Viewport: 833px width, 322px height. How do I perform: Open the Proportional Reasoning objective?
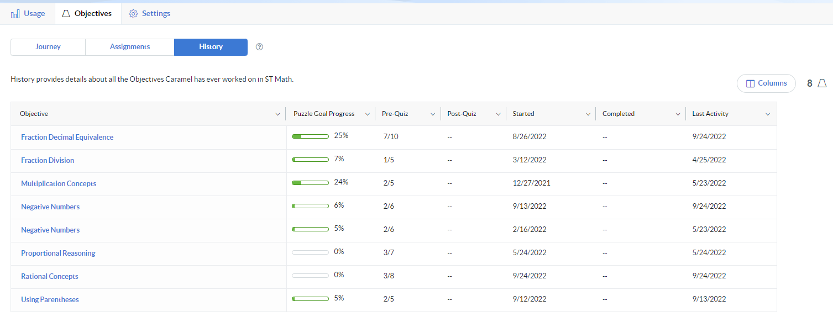[58, 254]
